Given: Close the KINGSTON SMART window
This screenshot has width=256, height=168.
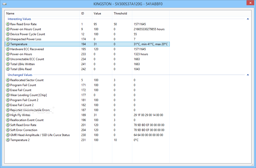Looking at the screenshot, I should pyautogui.click(x=250, y=3).
